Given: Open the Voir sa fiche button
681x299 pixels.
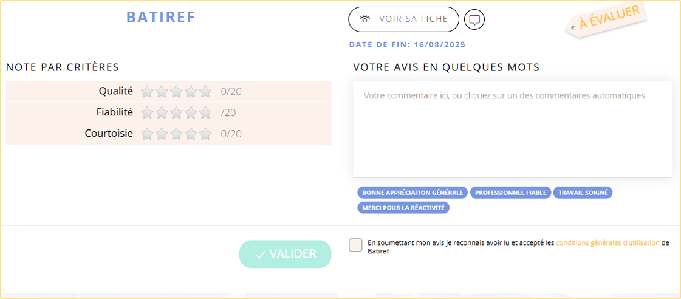Looking at the screenshot, I should (x=403, y=19).
